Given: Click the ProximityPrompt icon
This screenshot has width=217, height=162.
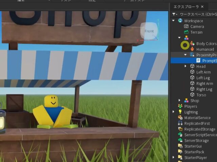Looking at the screenshot, I should (x=192, y=55).
